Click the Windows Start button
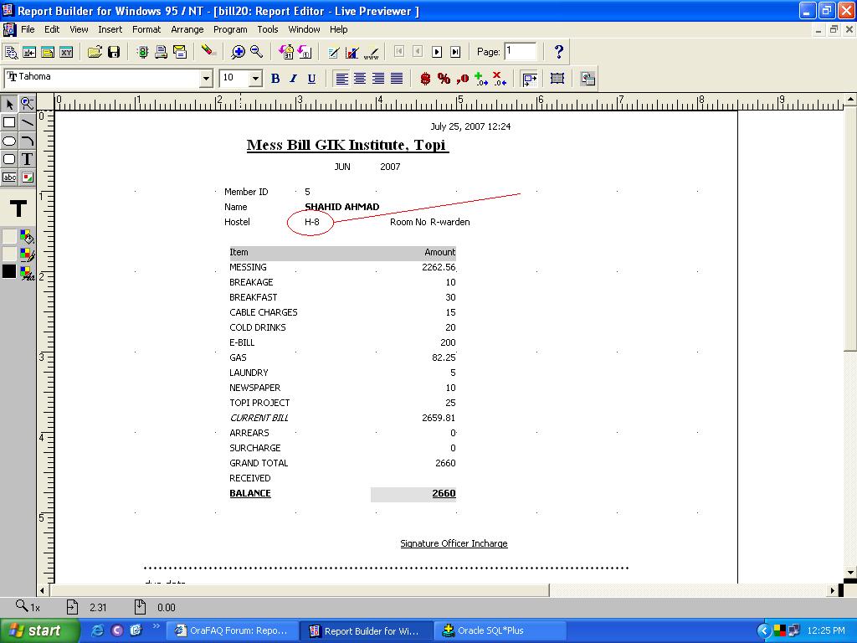The image size is (857, 643). point(40,630)
